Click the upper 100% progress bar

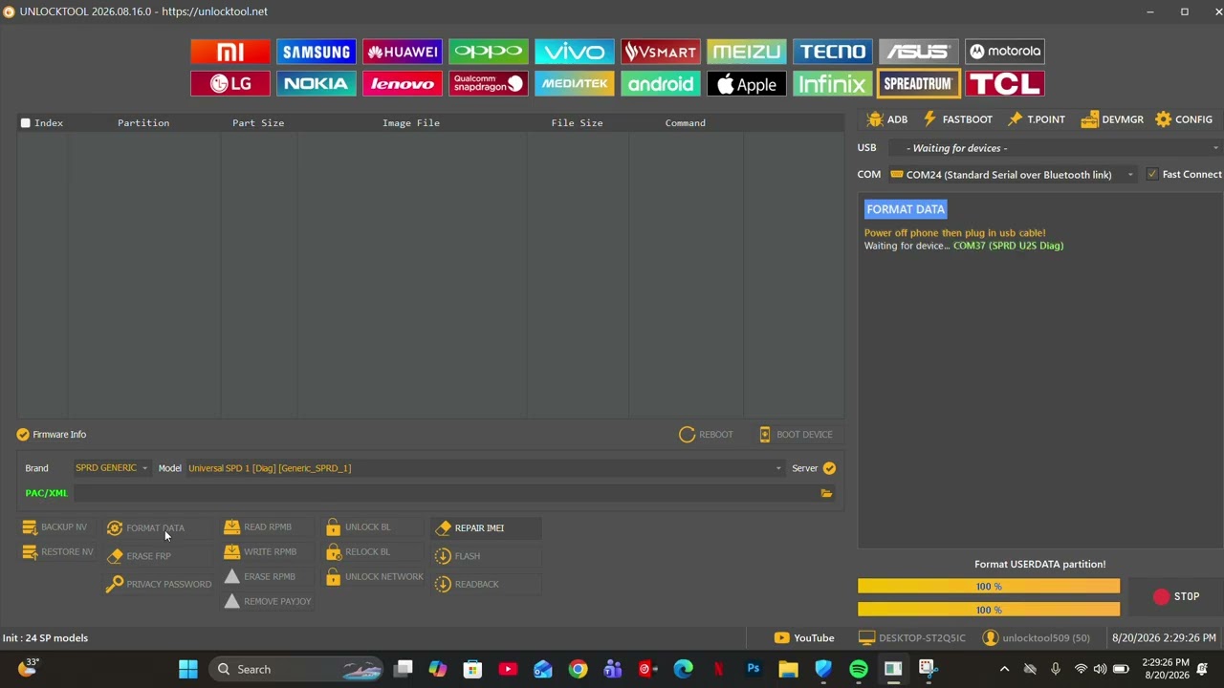click(989, 586)
